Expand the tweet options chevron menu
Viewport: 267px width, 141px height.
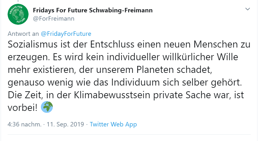click(x=247, y=9)
